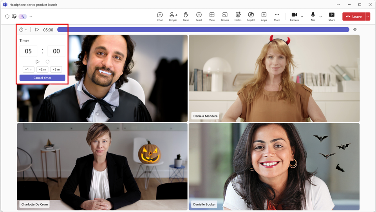Open Copilot in the meeting
Viewport: 376px width, 212px height.
click(x=251, y=16)
